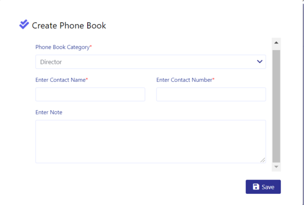The image size is (304, 205).
Task: Focus the Contact Number input field
Action: (x=211, y=94)
